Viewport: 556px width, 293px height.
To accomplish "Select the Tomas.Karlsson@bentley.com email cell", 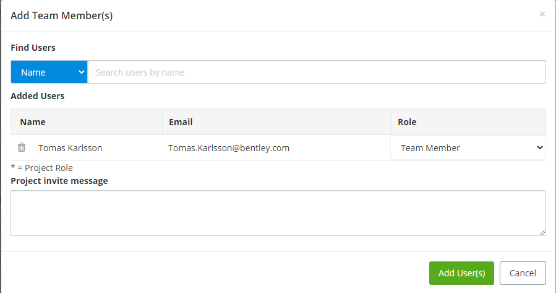I will coord(229,148).
